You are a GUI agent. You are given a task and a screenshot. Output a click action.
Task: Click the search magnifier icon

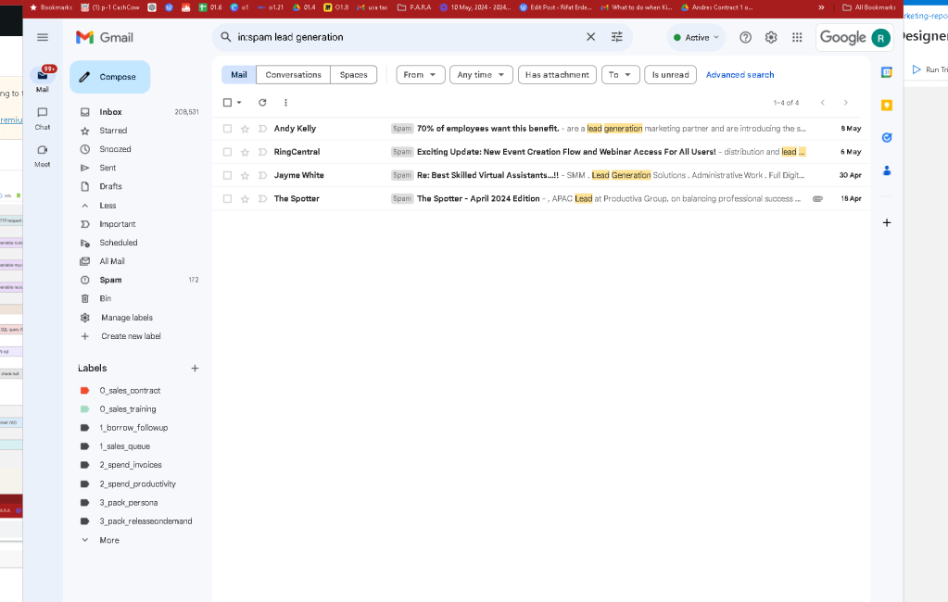pos(225,37)
